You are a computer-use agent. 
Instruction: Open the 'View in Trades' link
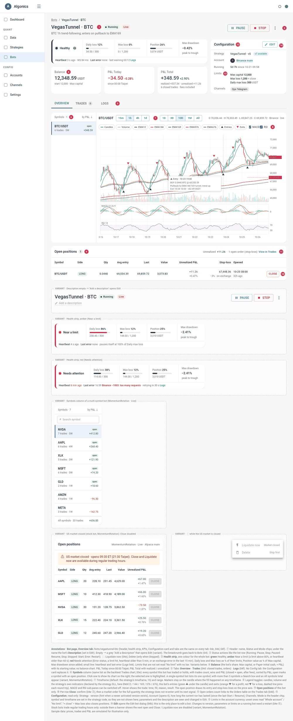pyautogui.click(x=267, y=252)
